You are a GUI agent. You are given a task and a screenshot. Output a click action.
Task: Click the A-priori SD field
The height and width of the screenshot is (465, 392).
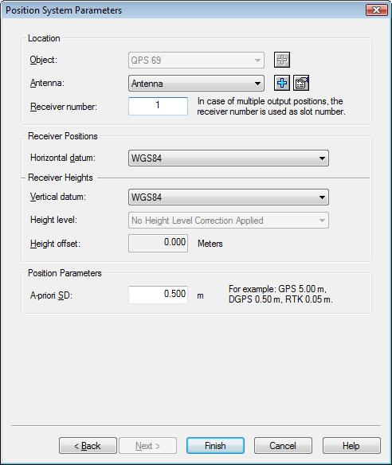[x=159, y=295]
